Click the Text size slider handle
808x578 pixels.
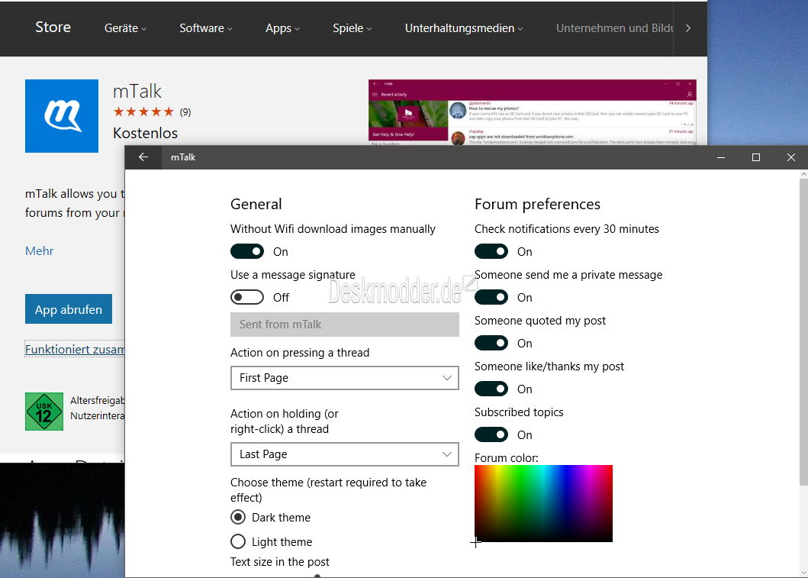click(317, 576)
